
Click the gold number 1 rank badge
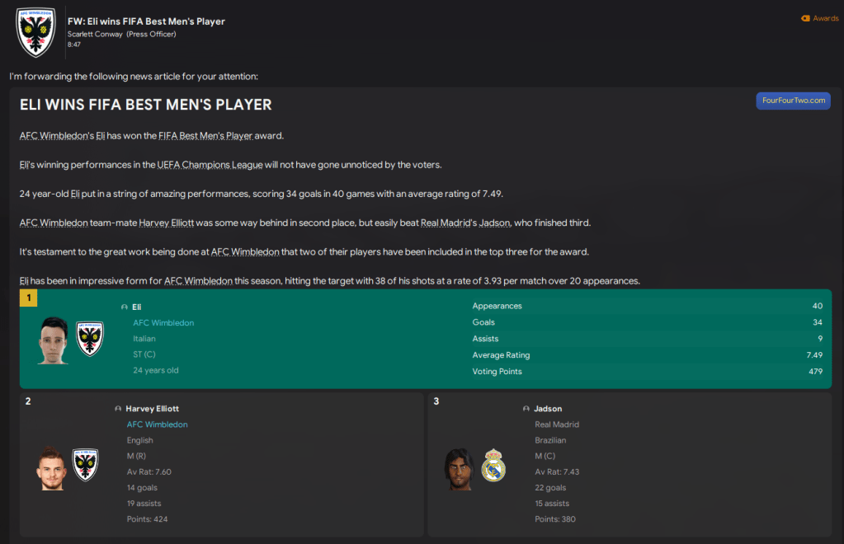coord(28,298)
